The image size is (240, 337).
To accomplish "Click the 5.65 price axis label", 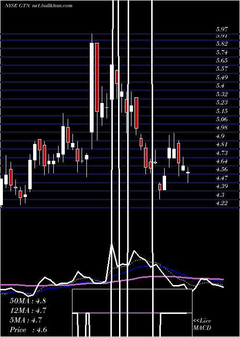I will coord(222,61).
